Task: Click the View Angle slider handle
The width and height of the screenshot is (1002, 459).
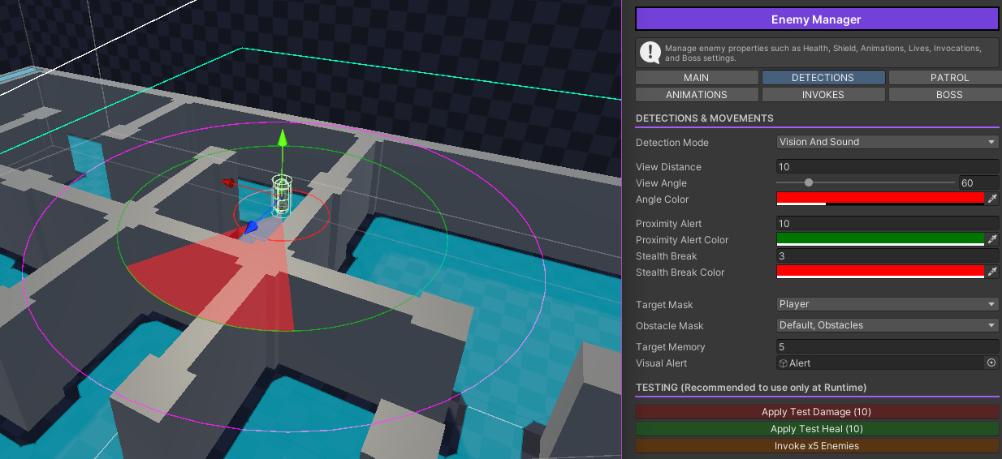Action: click(x=809, y=183)
